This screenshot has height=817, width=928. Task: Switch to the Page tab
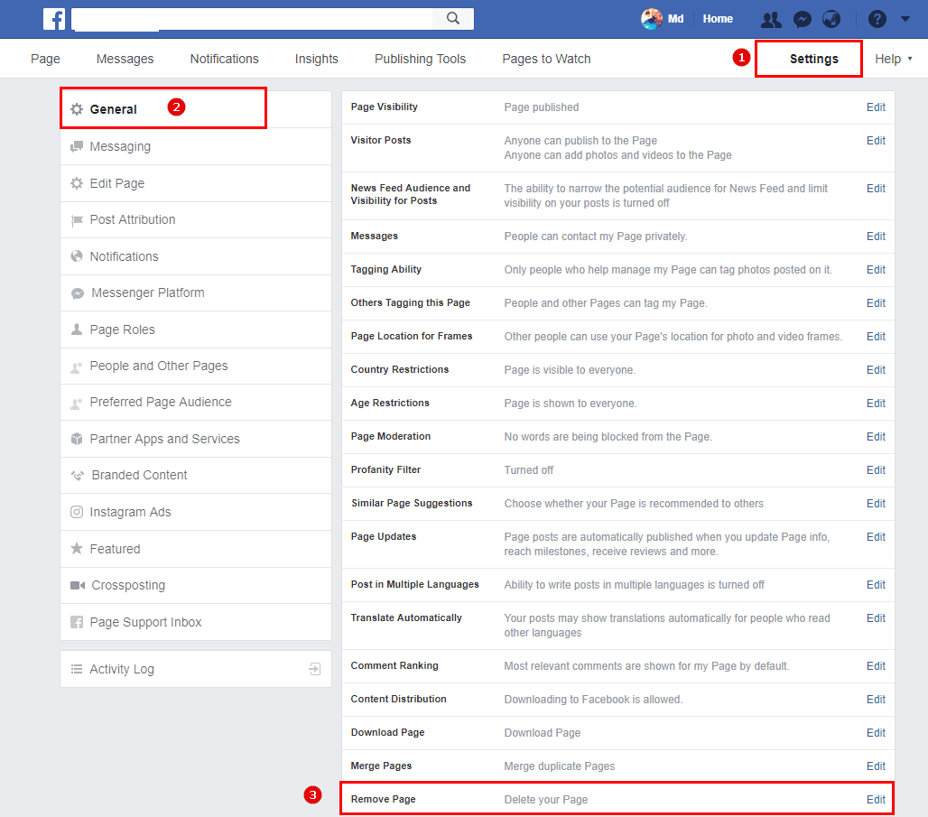(45, 59)
